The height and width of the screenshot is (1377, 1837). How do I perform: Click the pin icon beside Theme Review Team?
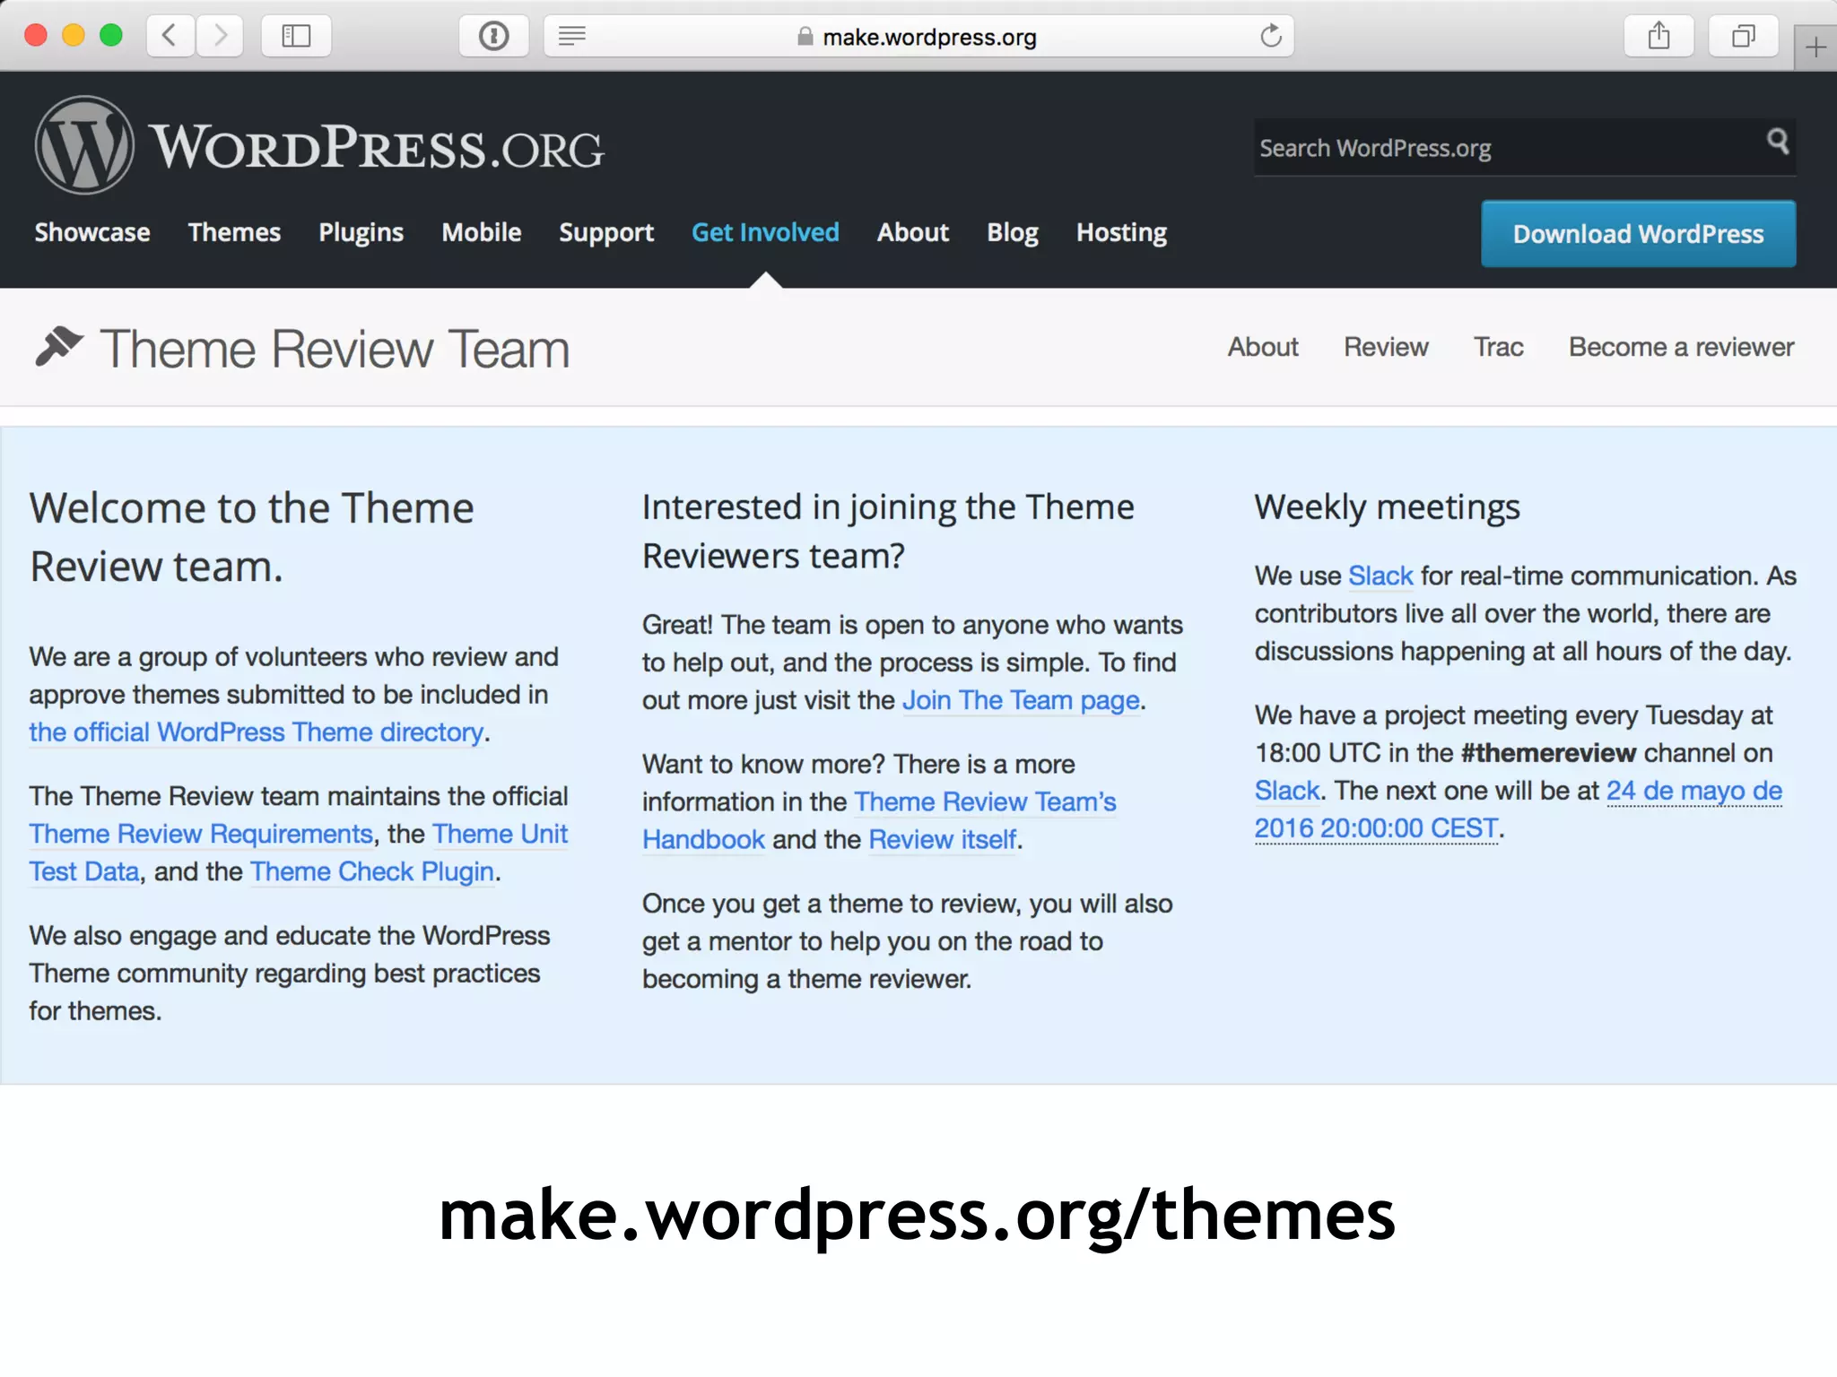[59, 347]
